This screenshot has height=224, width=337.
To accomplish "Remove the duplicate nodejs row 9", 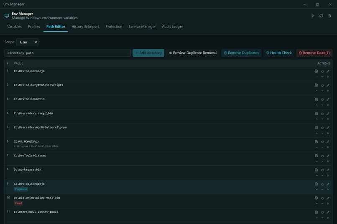I will coord(328,189).
